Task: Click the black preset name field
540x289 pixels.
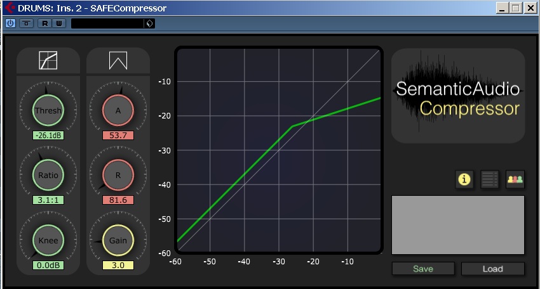Action: pos(107,23)
